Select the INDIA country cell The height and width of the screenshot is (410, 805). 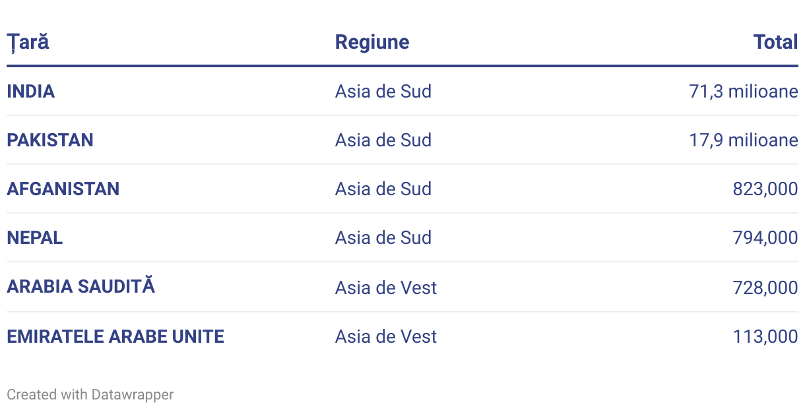point(31,91)
